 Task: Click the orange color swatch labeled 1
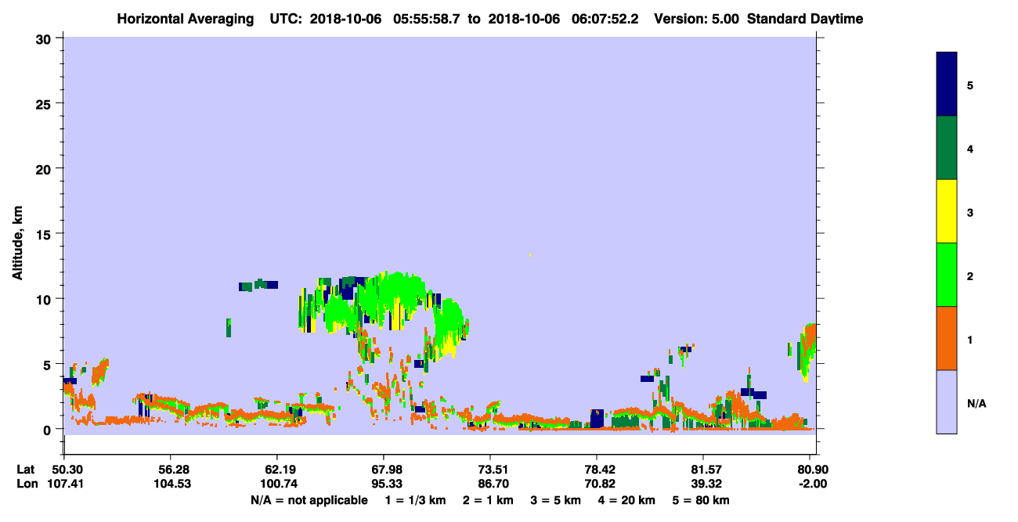[947, 338]
